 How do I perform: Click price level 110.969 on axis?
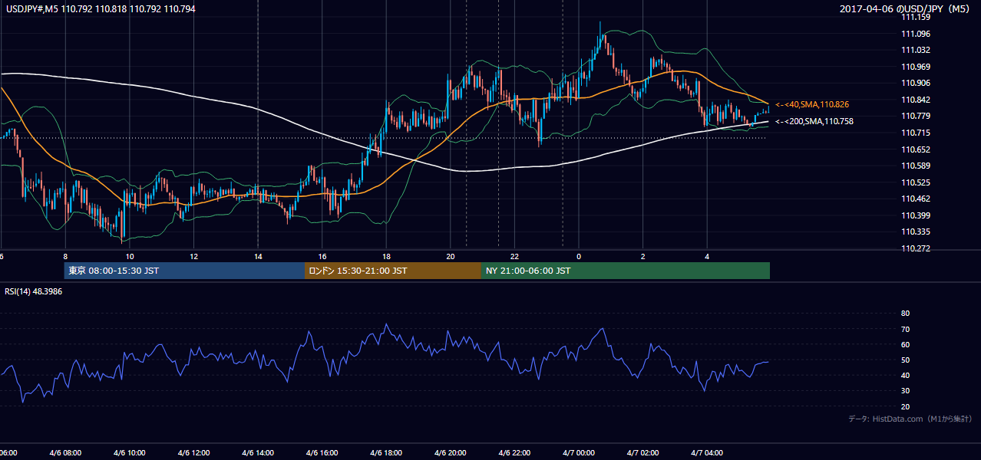click(x=916, y=67)
